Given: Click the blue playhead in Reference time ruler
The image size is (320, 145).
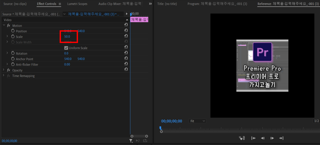Looking at the screenshot, I should click(161, 128).
